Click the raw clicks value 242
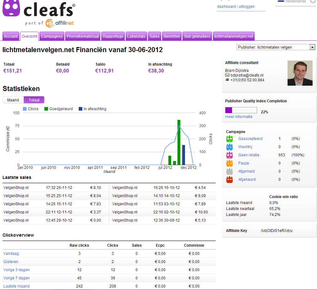 pyautogui.click(x=79, y=286)
